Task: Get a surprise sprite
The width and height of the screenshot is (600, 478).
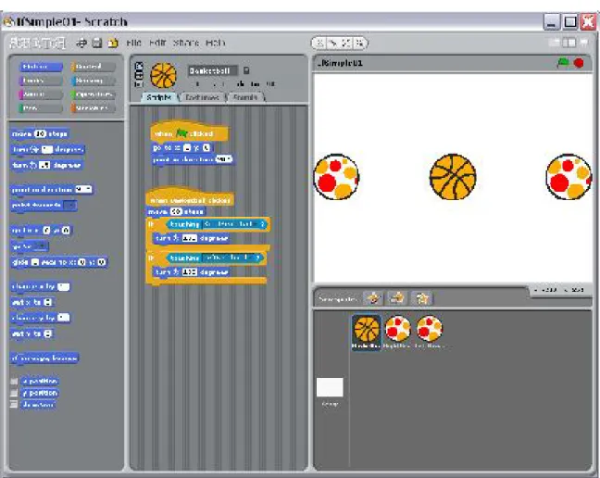Action: coord(421,298)
